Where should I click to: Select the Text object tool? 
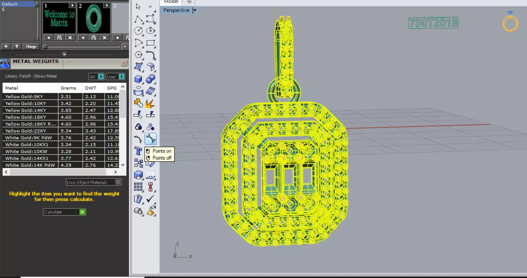click(138, 151)
